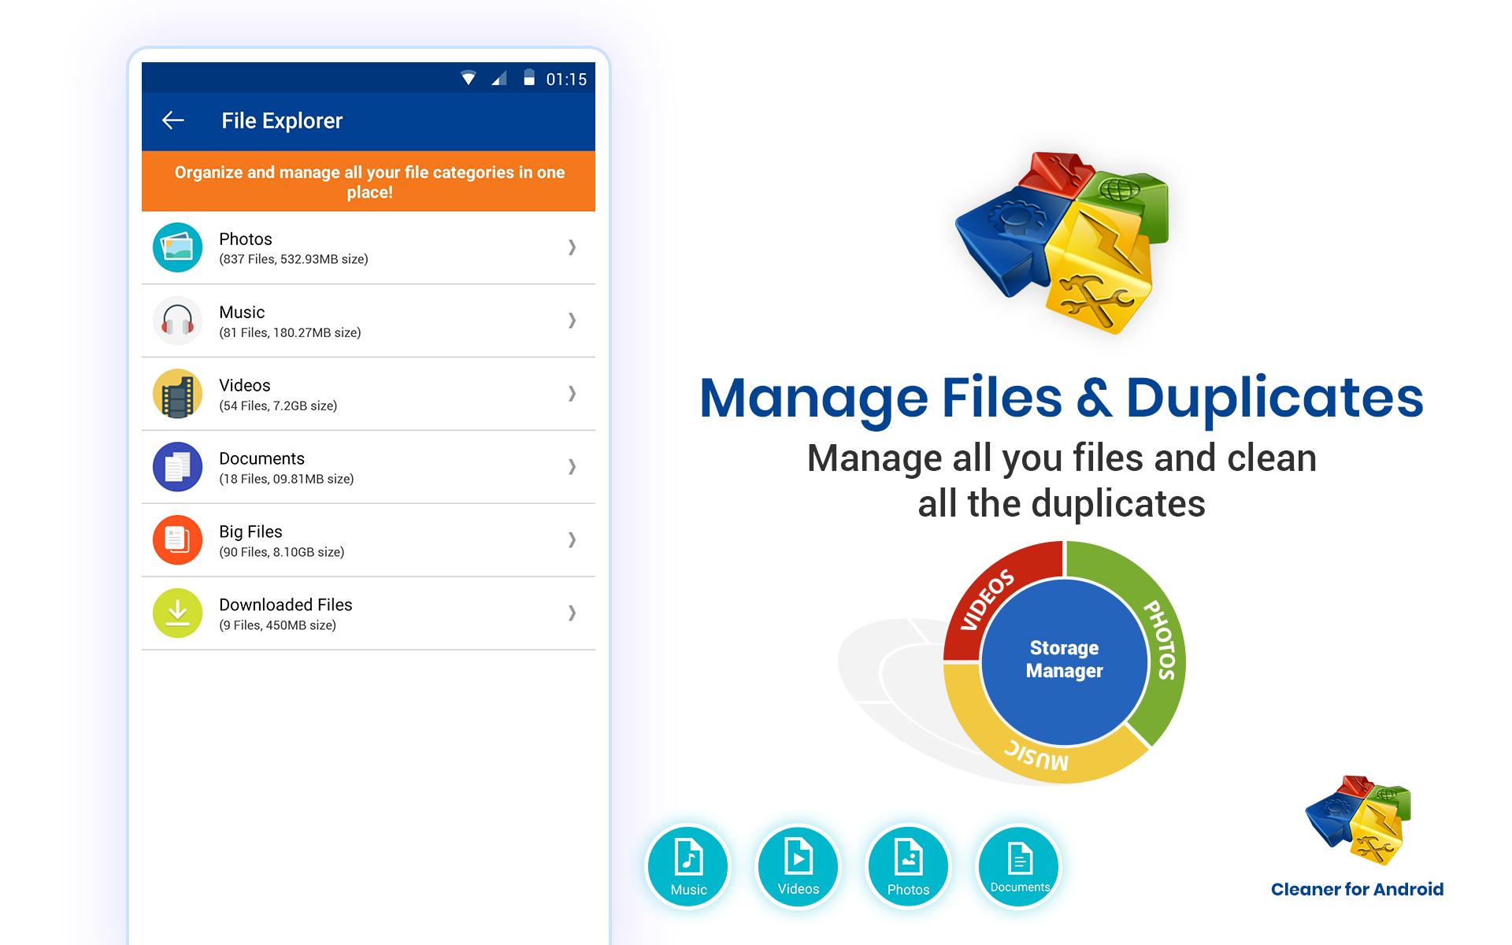The width and height of the screenshot is (1512, 945).
Task: Tap the orange organize and manage banner
Action: coord(369,181)
